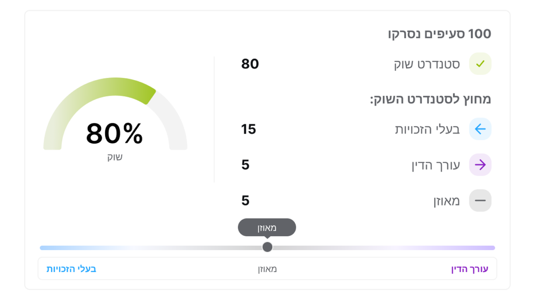This screenshot has height=301, width=536.
Task: Click the slider handle set to מאוזן
Action: (x=267, y=247)
